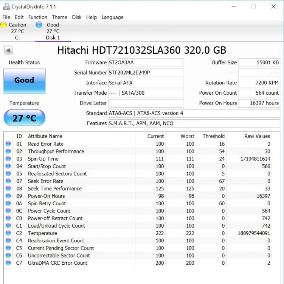Open the Edit menu
This screenshot has width=284, height=284.
click(x=19, y=17)
